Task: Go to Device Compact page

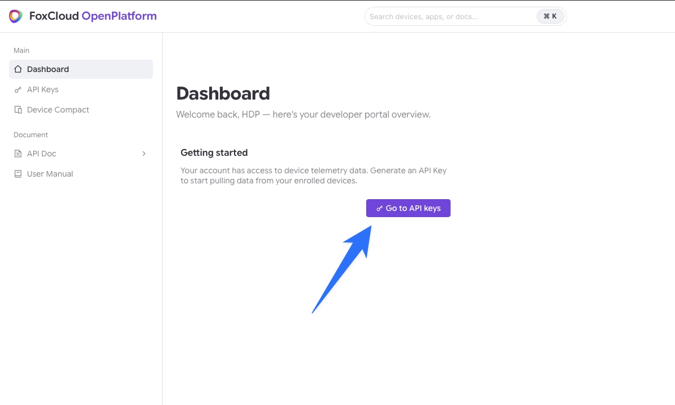Action: coord(81,110)
